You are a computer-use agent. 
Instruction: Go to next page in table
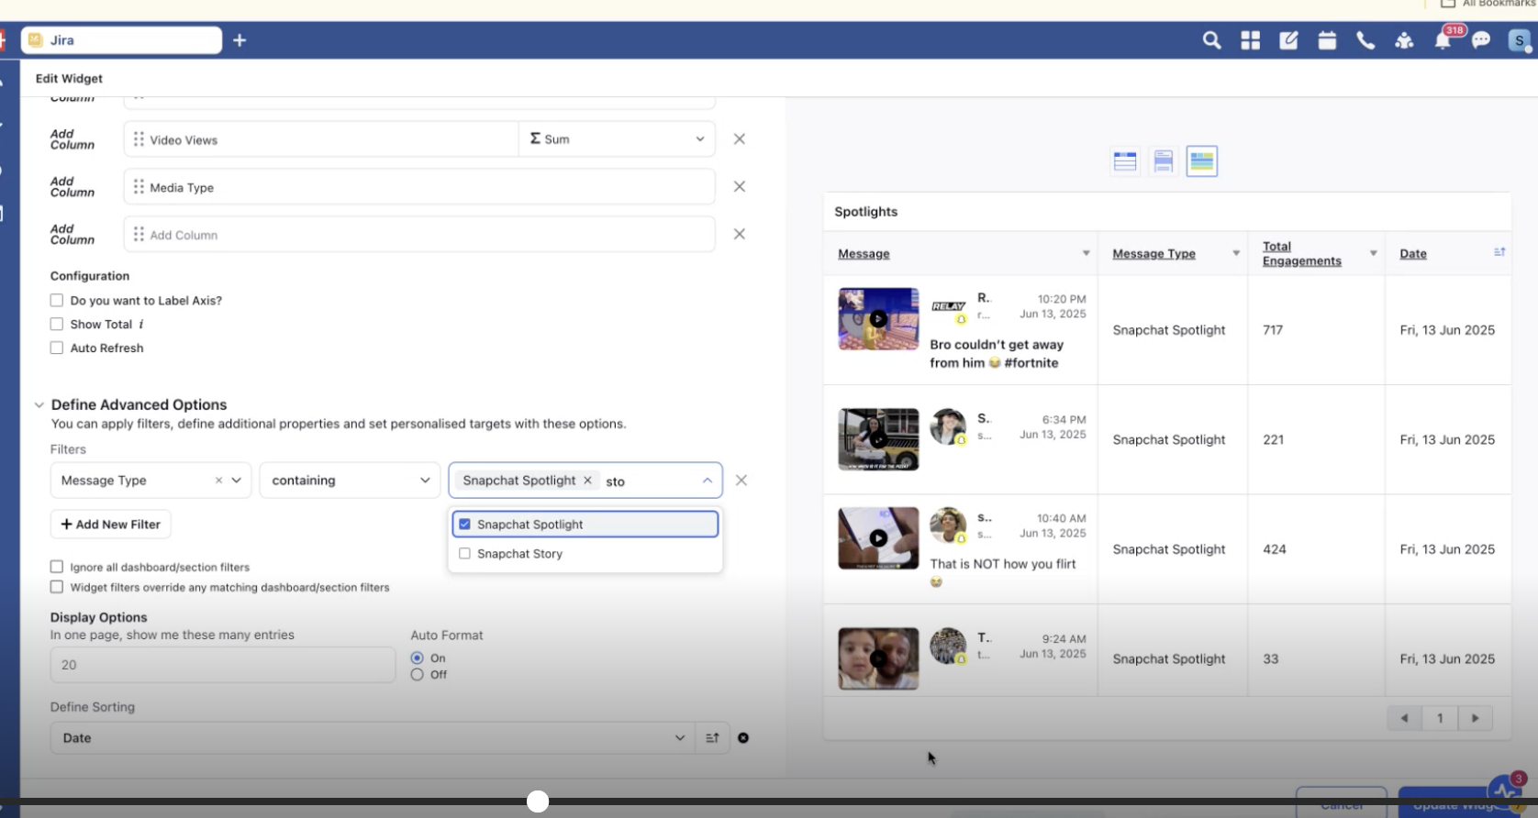(1476, 718)
